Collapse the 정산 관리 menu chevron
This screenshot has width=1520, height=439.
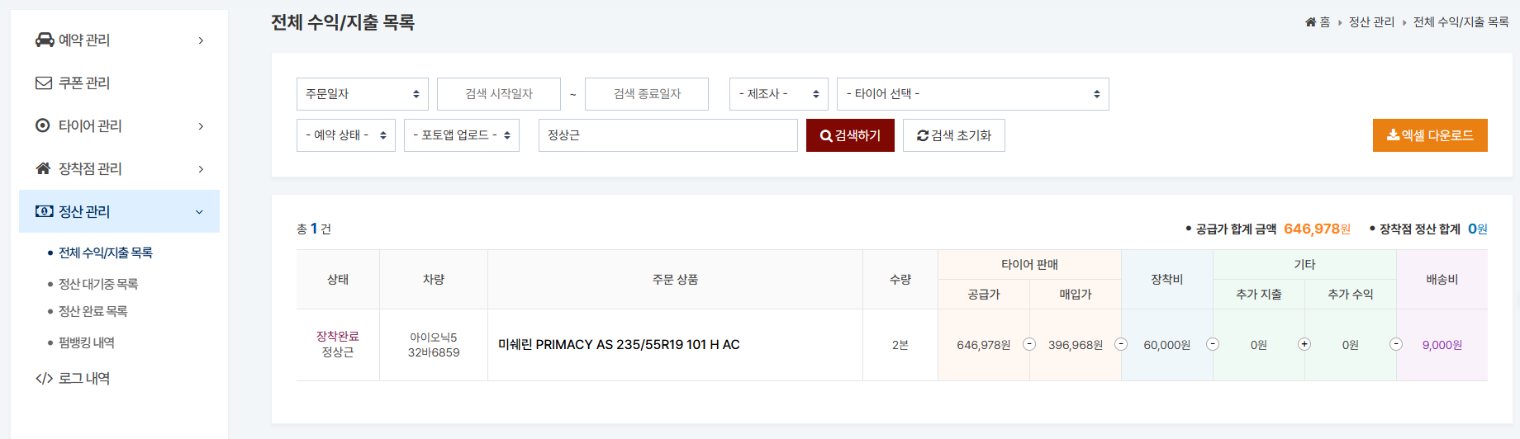[x=199, y=212]
